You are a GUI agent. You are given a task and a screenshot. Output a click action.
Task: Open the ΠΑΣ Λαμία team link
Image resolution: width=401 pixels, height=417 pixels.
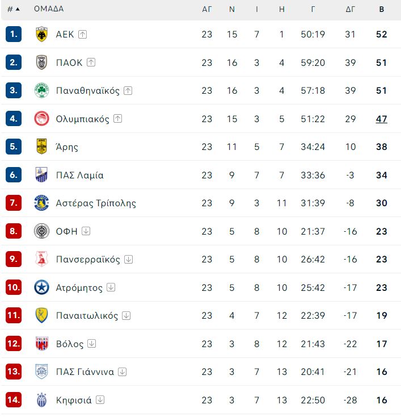pos(79,175)
